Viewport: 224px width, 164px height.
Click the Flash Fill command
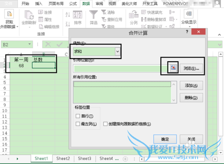(152, 13)
